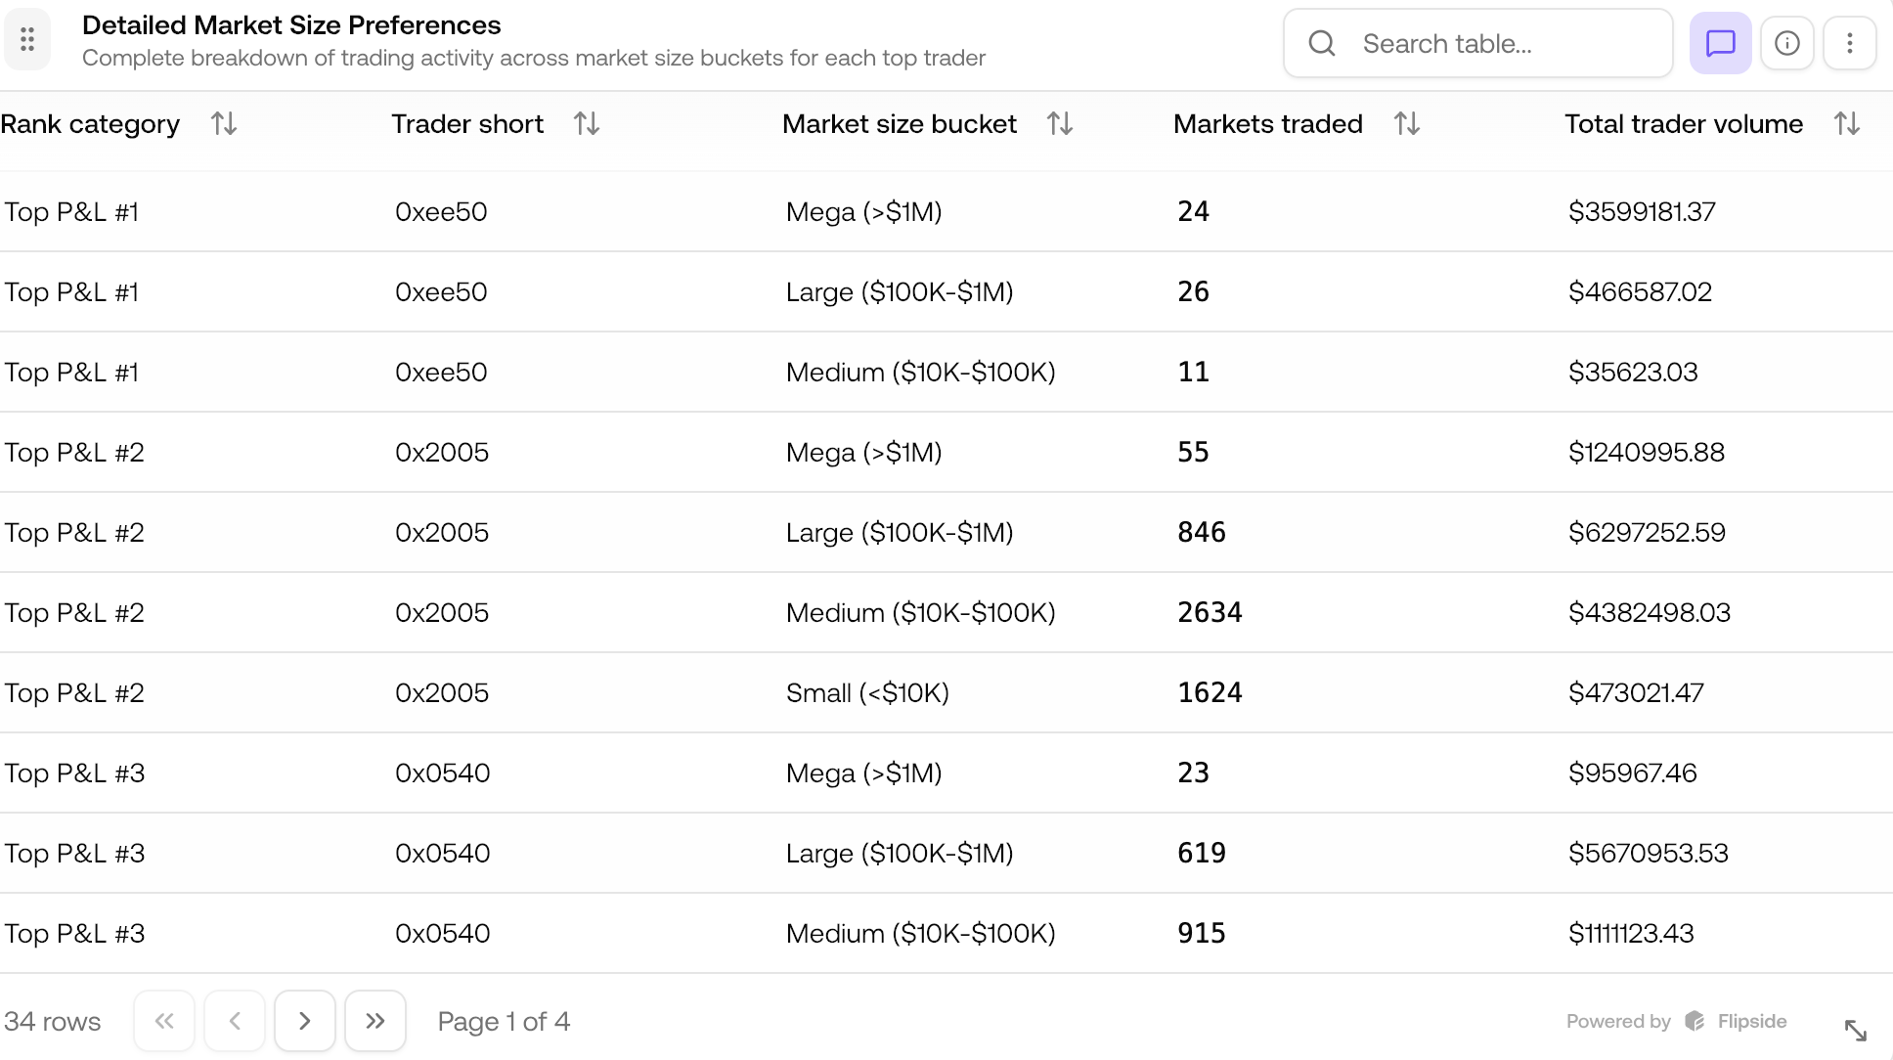Viewport: 1893px width, 1060px height.
Task: Click the Market size bucket sort icon
Action: (1059, 124)
